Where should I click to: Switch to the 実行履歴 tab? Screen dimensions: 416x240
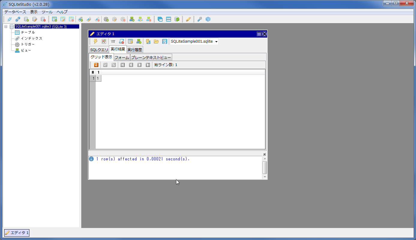click(x=135, y=50)
